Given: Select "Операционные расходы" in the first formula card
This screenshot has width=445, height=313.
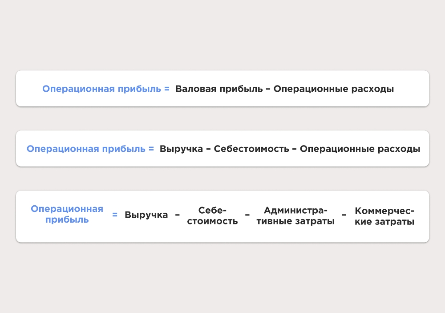Looking at the screenshot, I should click(334, 89).
